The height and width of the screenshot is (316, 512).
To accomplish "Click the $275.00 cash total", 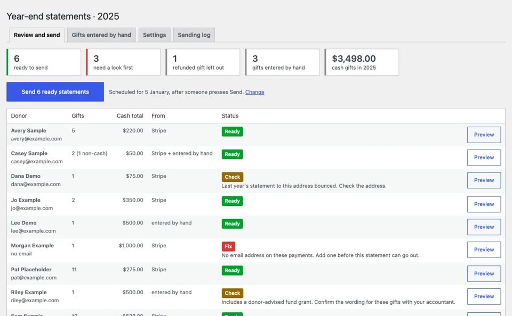I will pyautogui.click(x=133, y=269).
